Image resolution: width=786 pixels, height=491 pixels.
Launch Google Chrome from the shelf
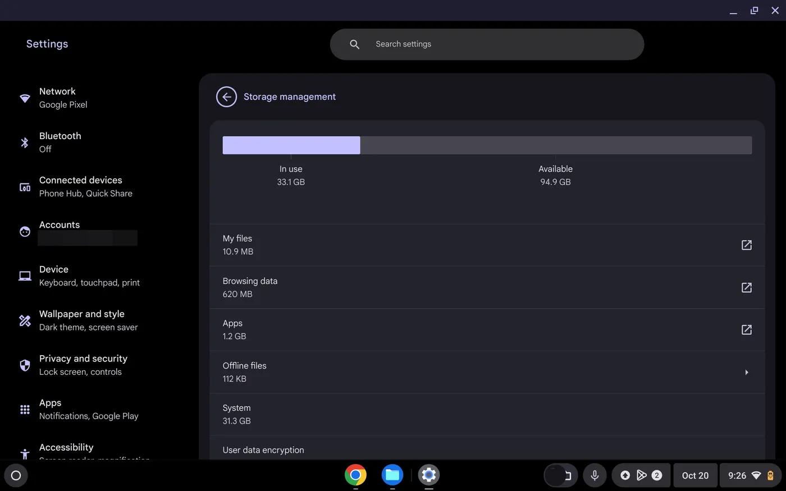pos(355,475)
